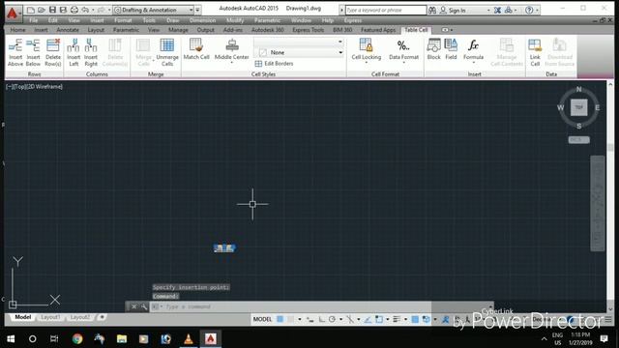
Task: Click MODEL space status bar button
Action: click(x=262, y=319)
